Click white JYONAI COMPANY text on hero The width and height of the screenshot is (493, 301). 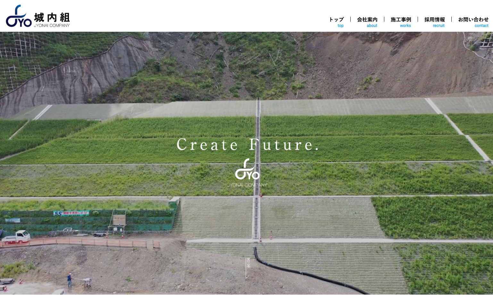click(x=247, y=185)
